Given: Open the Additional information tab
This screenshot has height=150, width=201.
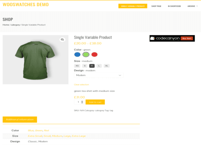Looking at the screenshot, I should pyautogui.click(x=20, y=120).
